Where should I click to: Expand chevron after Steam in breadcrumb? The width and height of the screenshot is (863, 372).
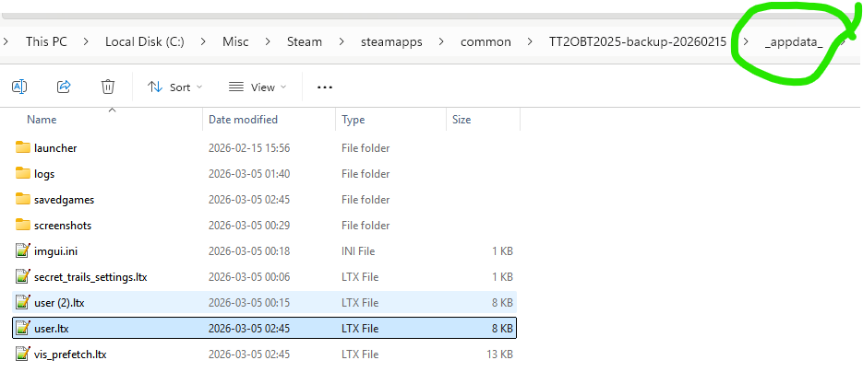tap(340, 41)
